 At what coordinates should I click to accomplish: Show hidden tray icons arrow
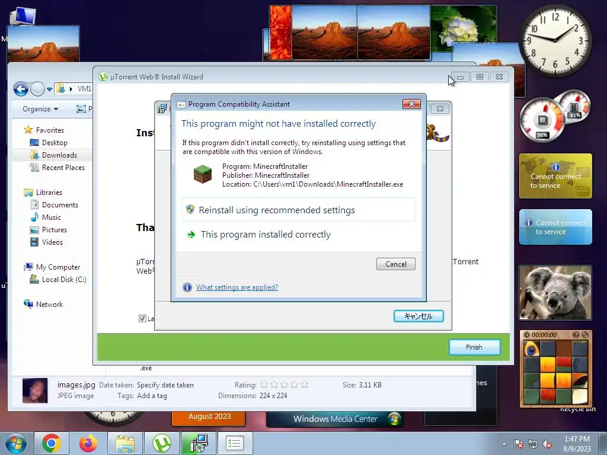[504, 444]
